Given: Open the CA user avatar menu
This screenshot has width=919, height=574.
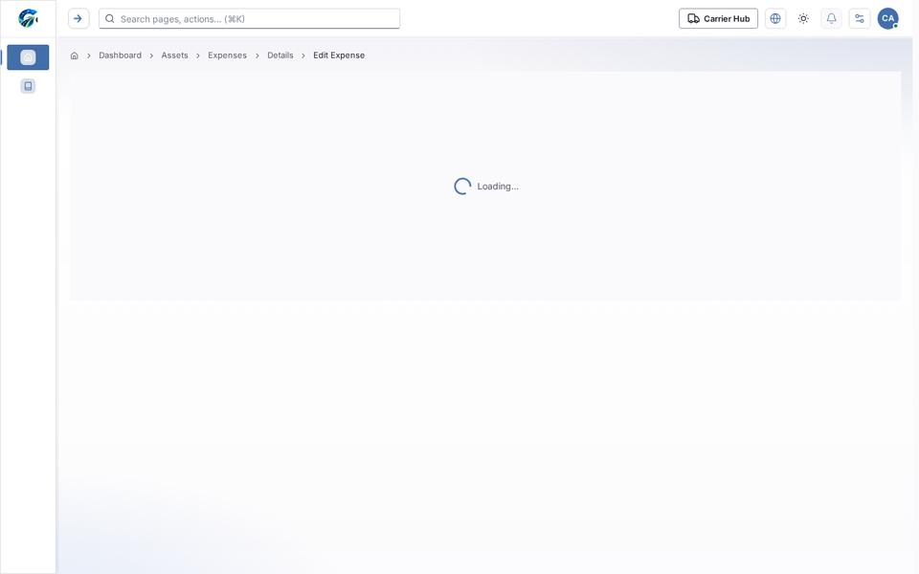Looking at the screenshot, I should [888, 18].
